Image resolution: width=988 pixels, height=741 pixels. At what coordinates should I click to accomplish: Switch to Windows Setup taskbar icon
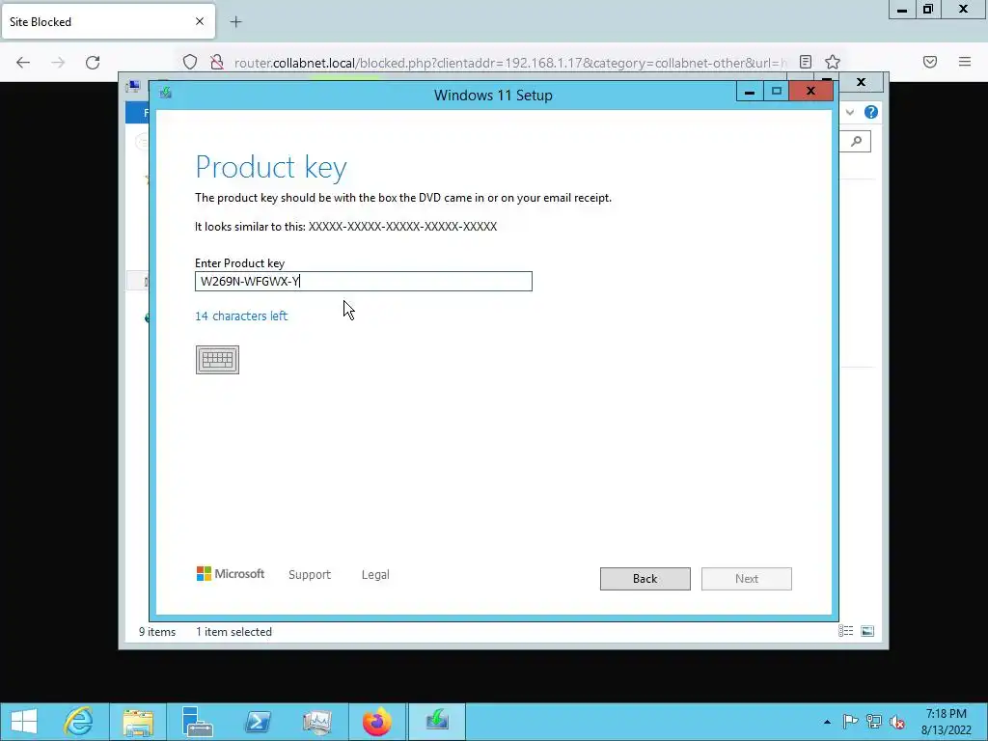(x=437, y=722)
